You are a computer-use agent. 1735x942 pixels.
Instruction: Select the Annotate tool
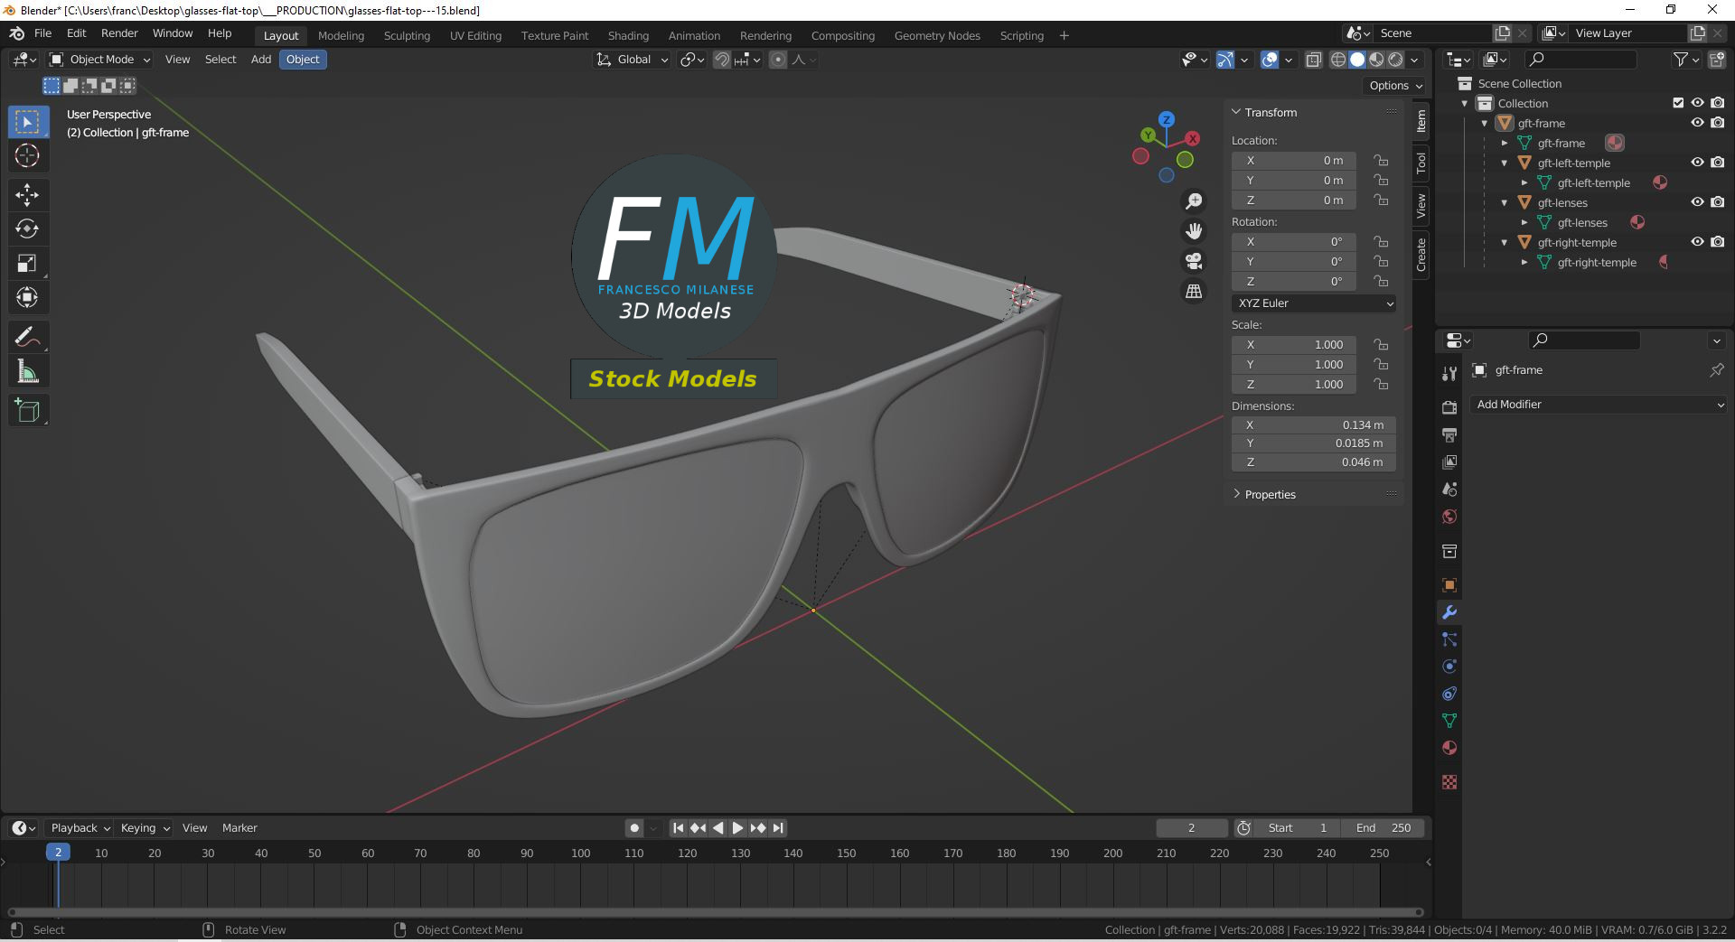[x=27, y=337]
